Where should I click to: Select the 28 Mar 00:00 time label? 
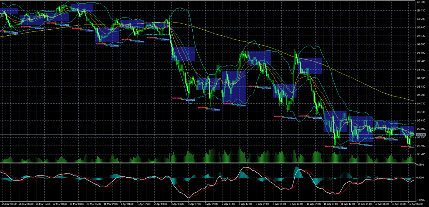click(x=78, y=204)
